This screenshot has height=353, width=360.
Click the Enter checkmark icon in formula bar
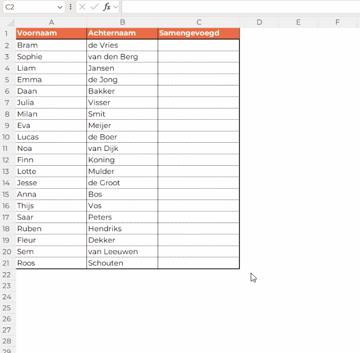pyautogui.click(x=94, y=7)
